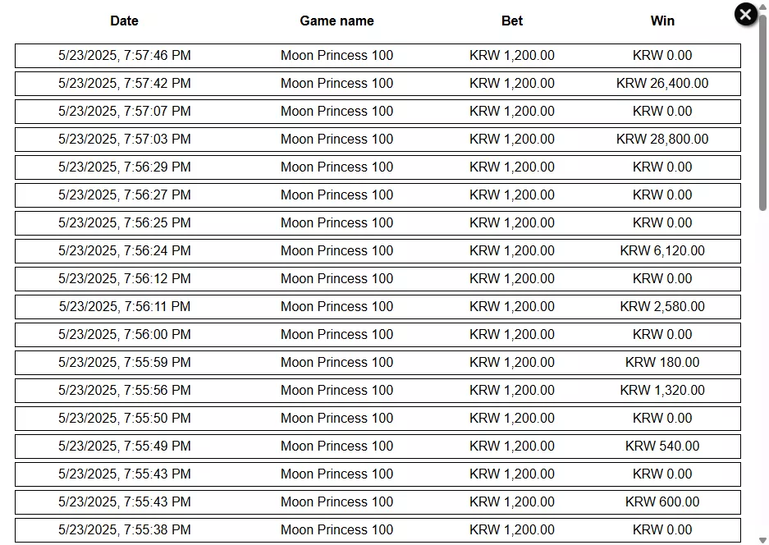Click the Win column header

[662, 21]
